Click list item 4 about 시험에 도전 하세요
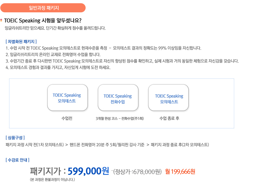 coord(58,67)
